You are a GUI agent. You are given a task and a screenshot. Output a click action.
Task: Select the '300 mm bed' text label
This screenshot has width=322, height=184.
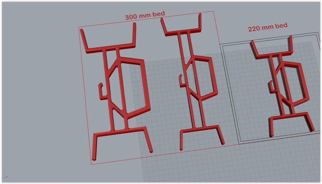[x=145, y=15]
